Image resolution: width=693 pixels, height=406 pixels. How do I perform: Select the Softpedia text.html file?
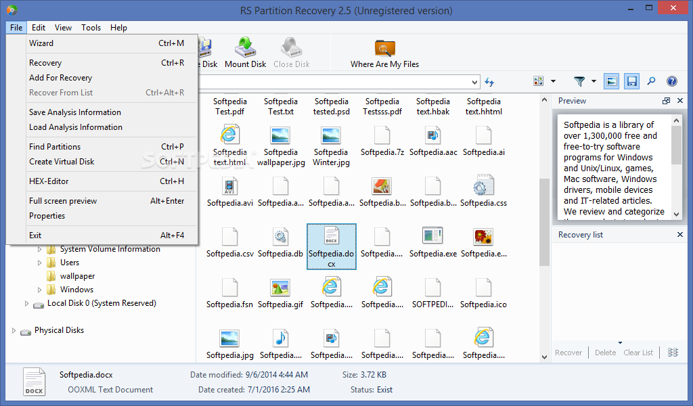pyautogui.click(x=230, y=145)
